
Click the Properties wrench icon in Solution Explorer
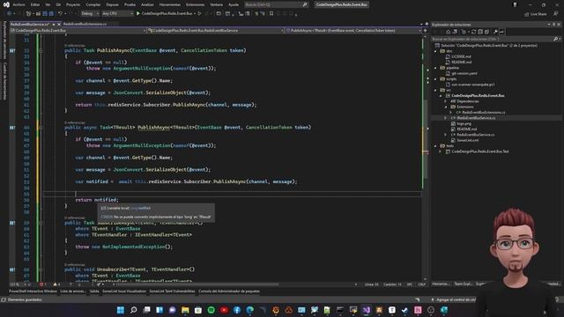coord(495,32)
